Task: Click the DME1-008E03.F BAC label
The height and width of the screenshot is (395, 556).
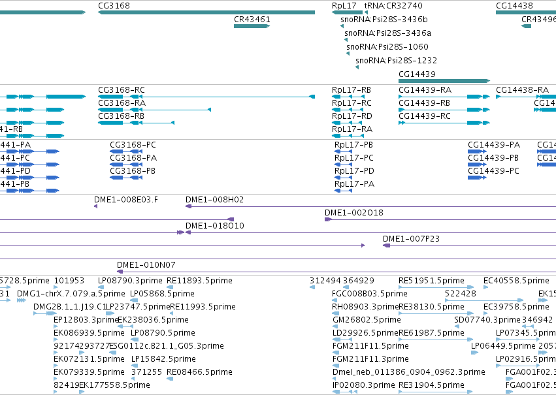Action: click(126, 200)
